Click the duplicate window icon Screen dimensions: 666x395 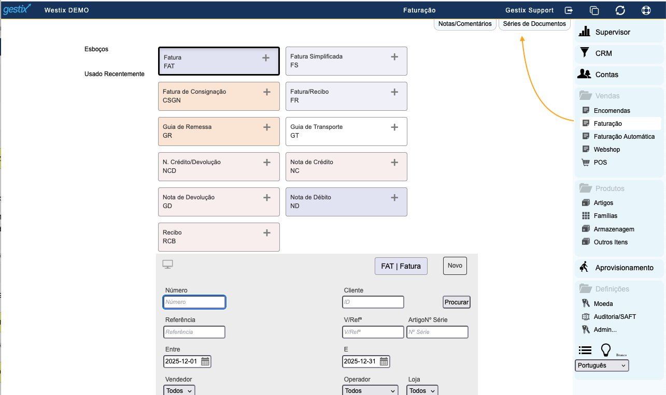click(594, 10)
